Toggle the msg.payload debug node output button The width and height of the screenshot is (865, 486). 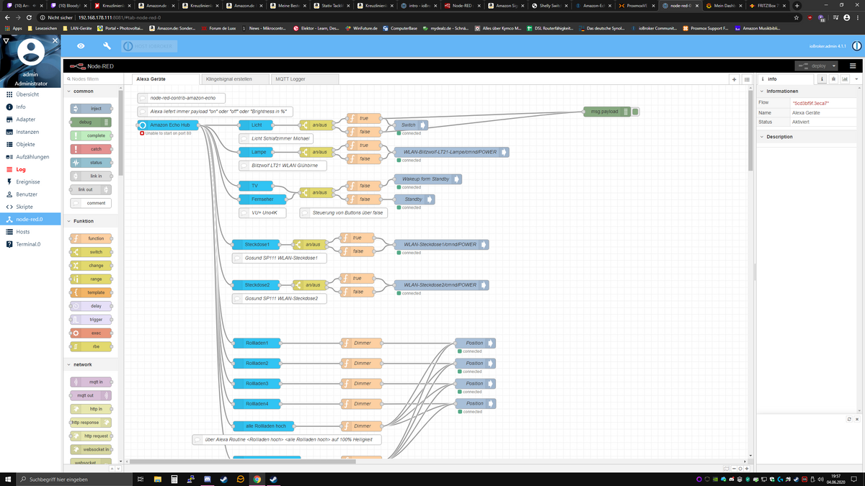tap(636, 112)
